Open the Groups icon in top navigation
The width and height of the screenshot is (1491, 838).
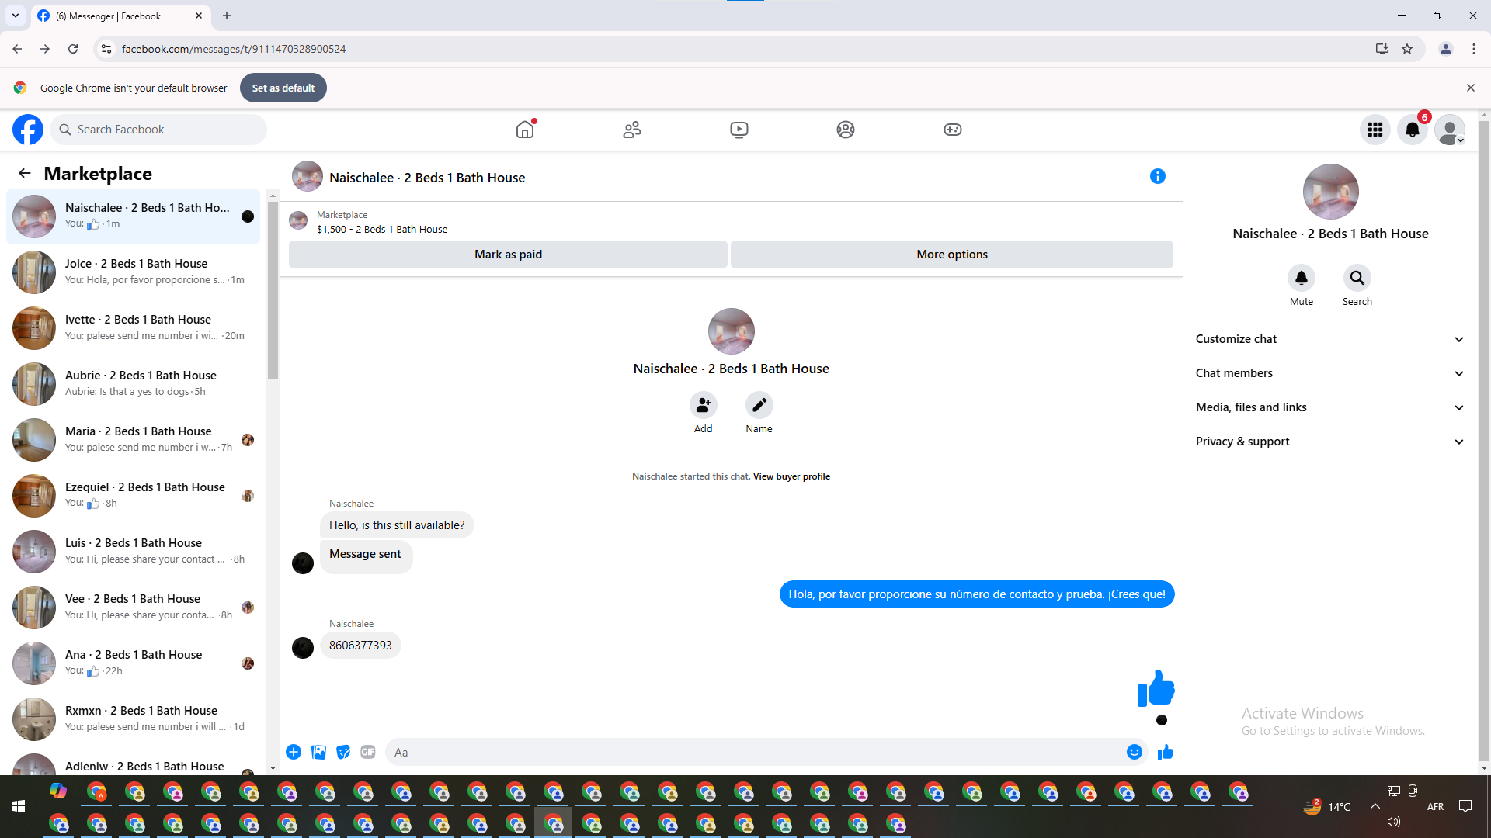(846, 130)
